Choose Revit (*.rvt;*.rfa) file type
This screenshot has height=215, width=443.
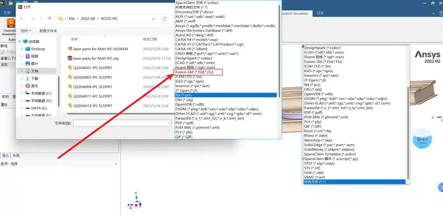click(x=318, y=131)
